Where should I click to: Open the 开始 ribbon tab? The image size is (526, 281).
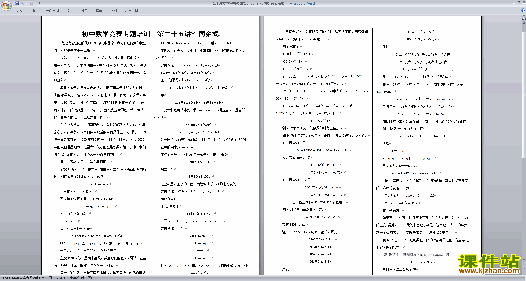[20, 11]
